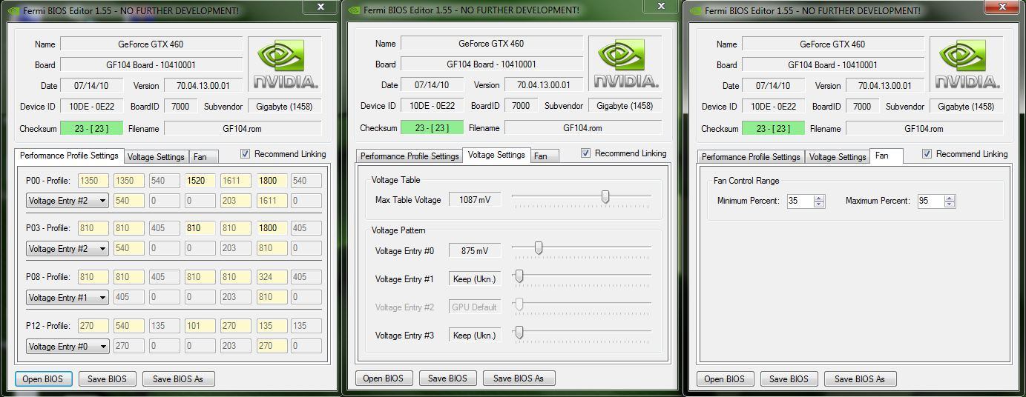Image resolution: width=1026 pixels, height=397 pixels.
Task: Click the P03 profile field showing 1800
Action: [x=272, y=228]
